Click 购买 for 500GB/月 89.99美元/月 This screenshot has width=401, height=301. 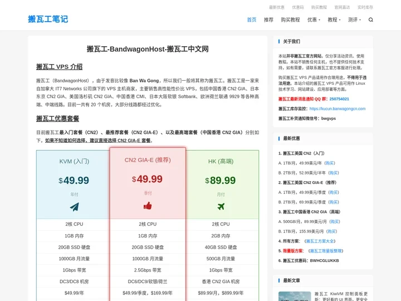click(335, 221)
